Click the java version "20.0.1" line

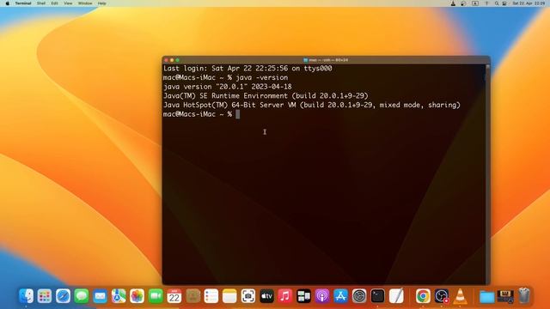pyautogui.click(x=227, y=87)
